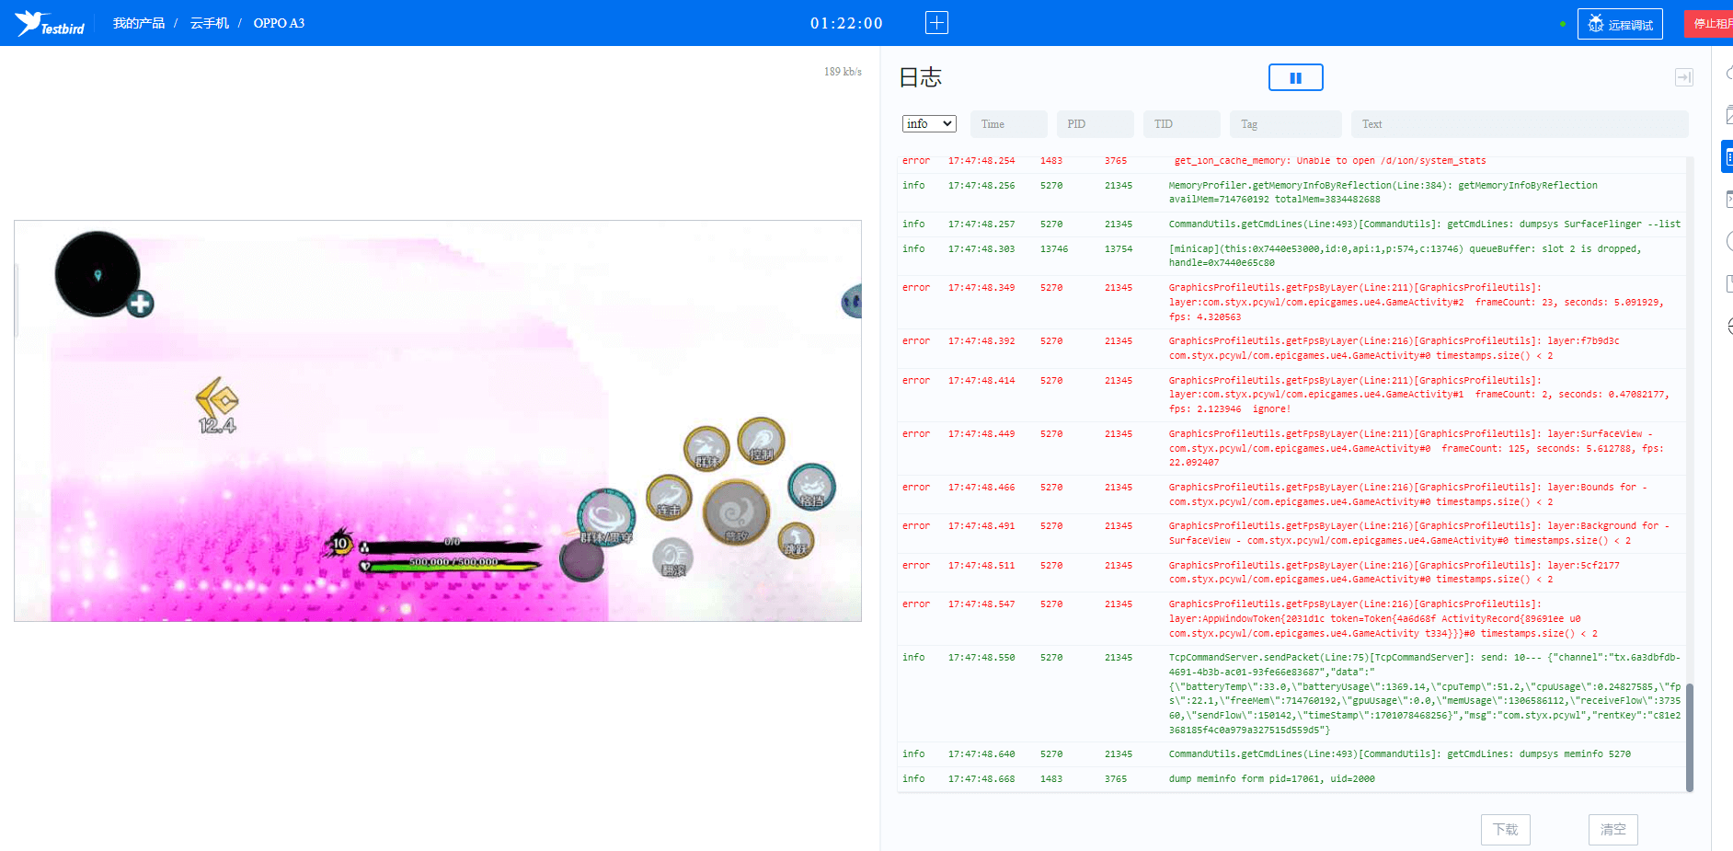Select error row with layer:Background for SurfaceView

[1292, 534]
